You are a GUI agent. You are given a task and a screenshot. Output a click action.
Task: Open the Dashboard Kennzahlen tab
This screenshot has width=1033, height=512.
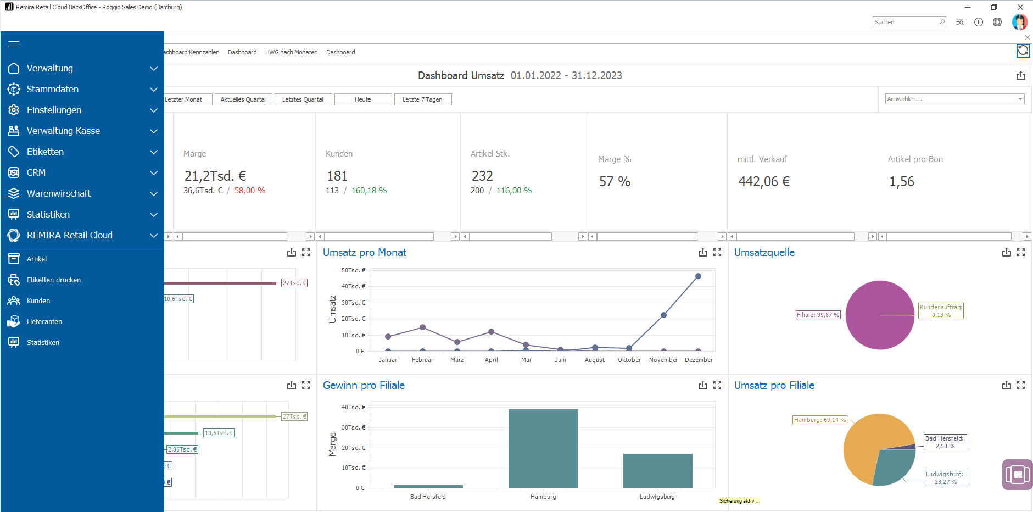(x=192, y=53)
